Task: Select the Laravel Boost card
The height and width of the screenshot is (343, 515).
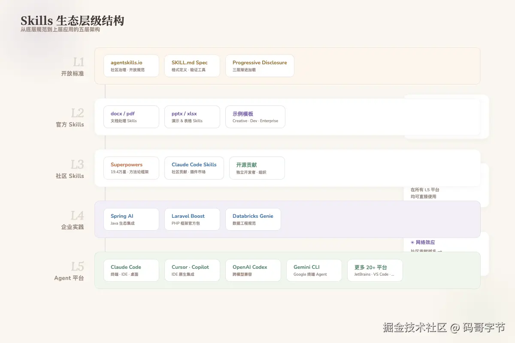Action: [192, 219]
